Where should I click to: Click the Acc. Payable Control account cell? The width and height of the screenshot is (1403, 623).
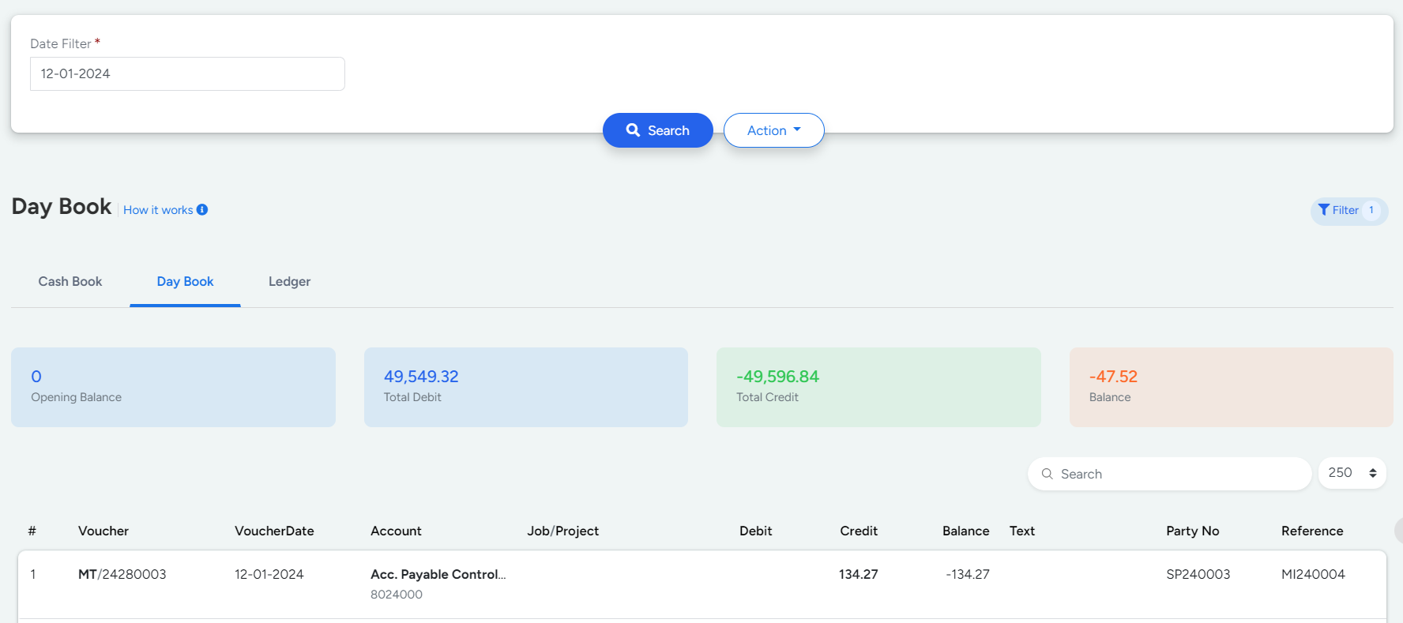click(x=438, y=574)
